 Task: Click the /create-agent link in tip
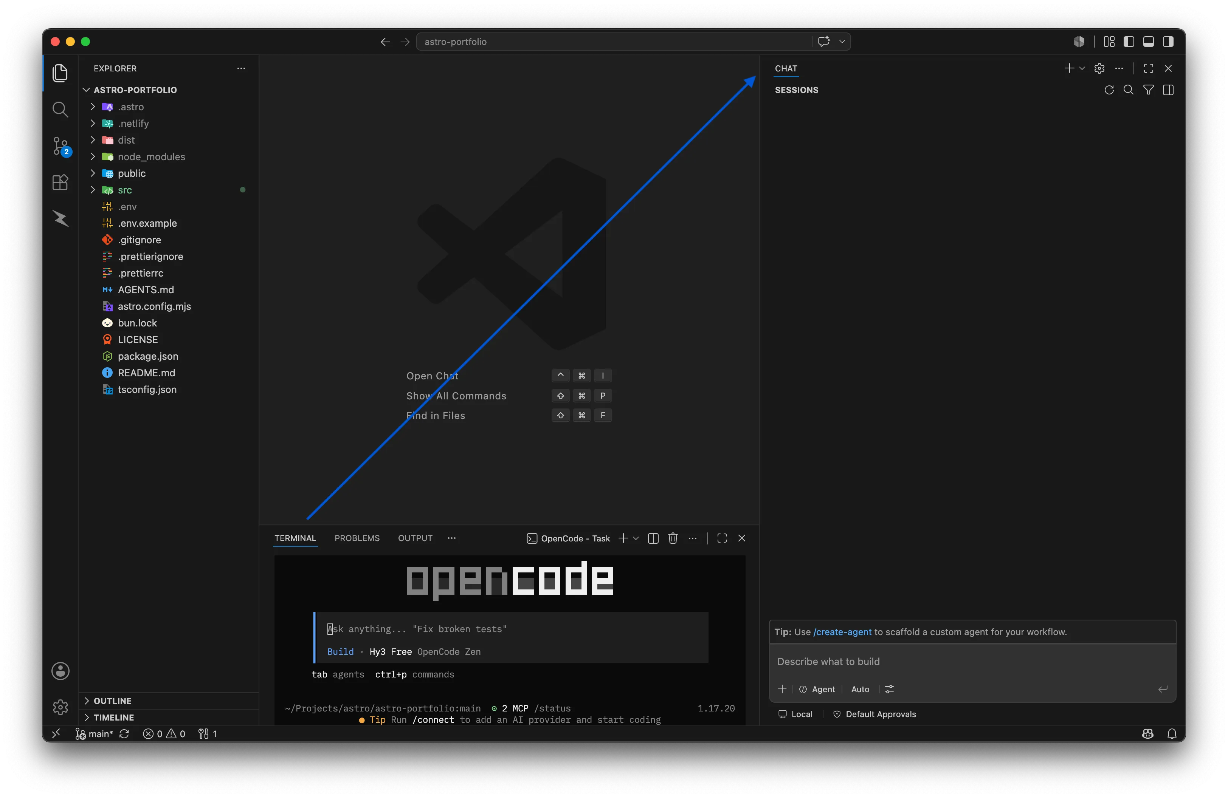tap(842, 631)
